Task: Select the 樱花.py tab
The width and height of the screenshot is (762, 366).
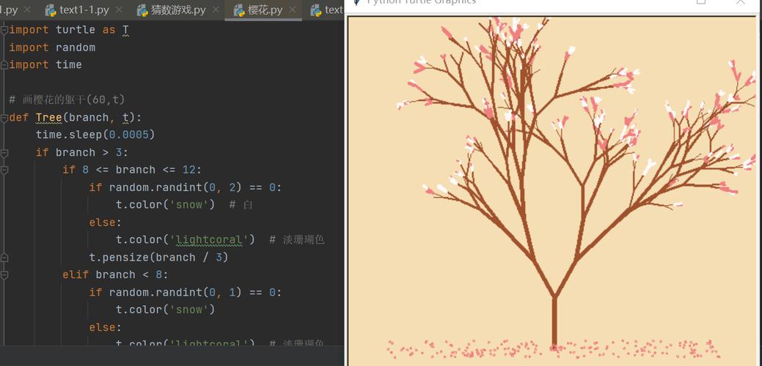Action: click(265, 10)
